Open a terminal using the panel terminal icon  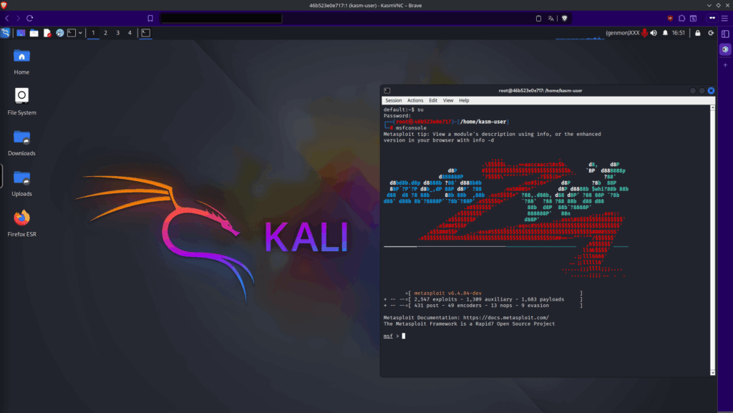point(71,33)
